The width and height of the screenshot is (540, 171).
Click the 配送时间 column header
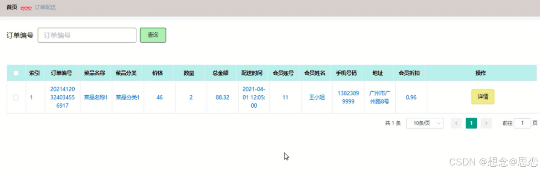[x=252, y=73]
